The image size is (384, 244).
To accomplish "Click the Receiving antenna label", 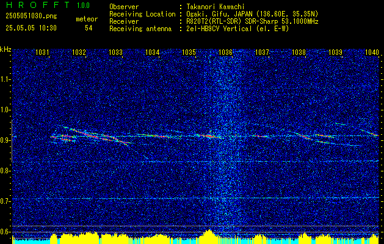I will tap(140, 29).
